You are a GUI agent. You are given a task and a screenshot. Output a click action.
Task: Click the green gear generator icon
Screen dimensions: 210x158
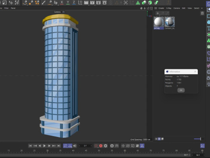tap(209, 47)
